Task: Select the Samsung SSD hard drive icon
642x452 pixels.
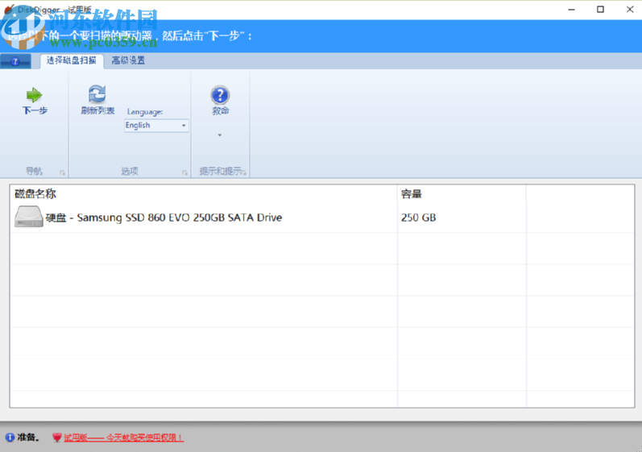Action: click(29, 217)
